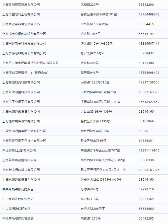Click 上海赞奇空调工程技术有限公司

click(x=24, y=141)
